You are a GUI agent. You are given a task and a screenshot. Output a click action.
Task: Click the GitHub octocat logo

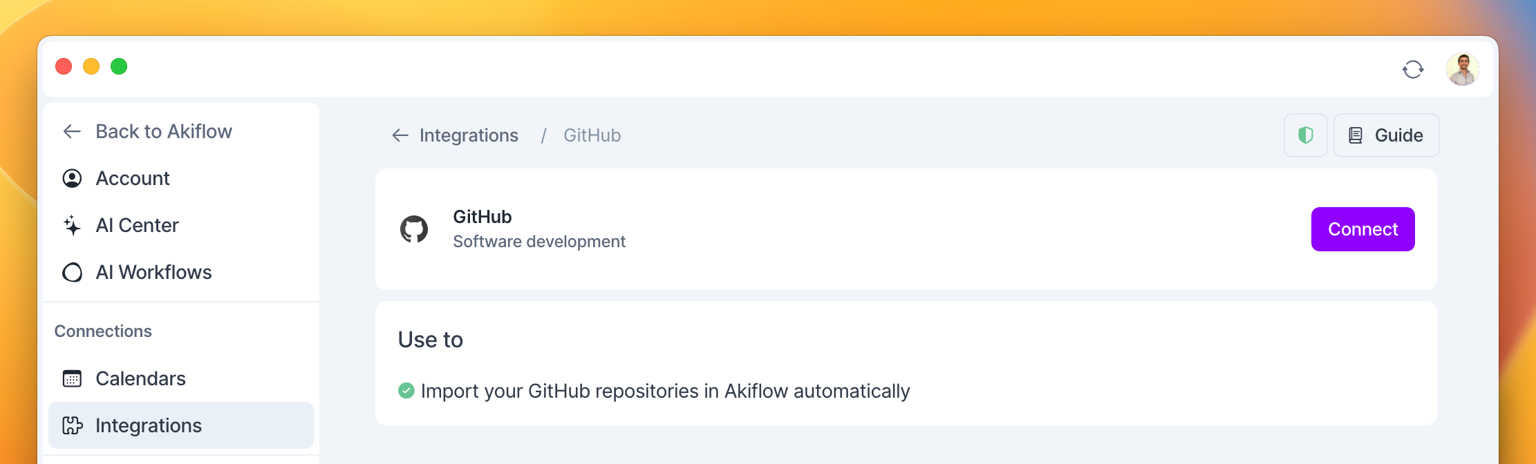click(x=414, y=229)
